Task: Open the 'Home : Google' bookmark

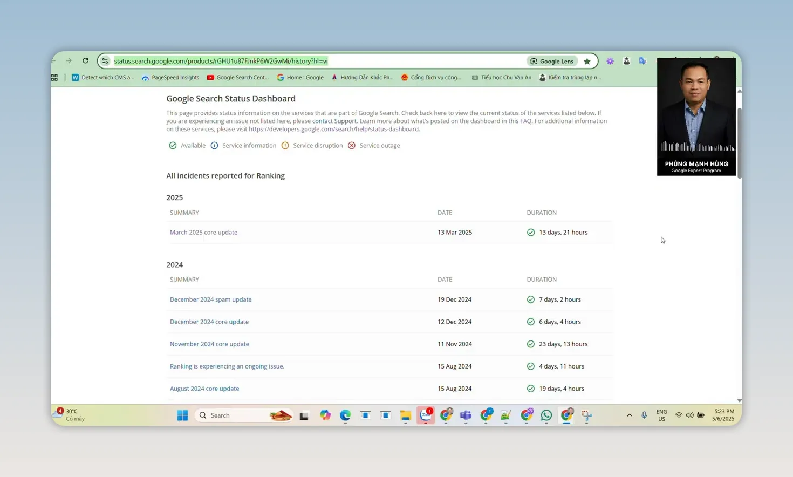Action: [x=300, y=78]
